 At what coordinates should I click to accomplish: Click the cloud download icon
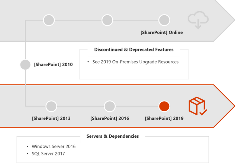point(198,20)
